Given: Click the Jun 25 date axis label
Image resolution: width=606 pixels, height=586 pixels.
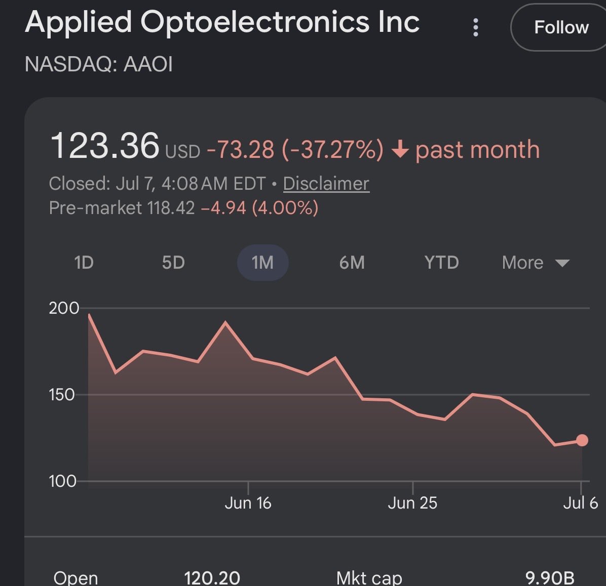Looking at the screenshot, I should pos(412,503).
